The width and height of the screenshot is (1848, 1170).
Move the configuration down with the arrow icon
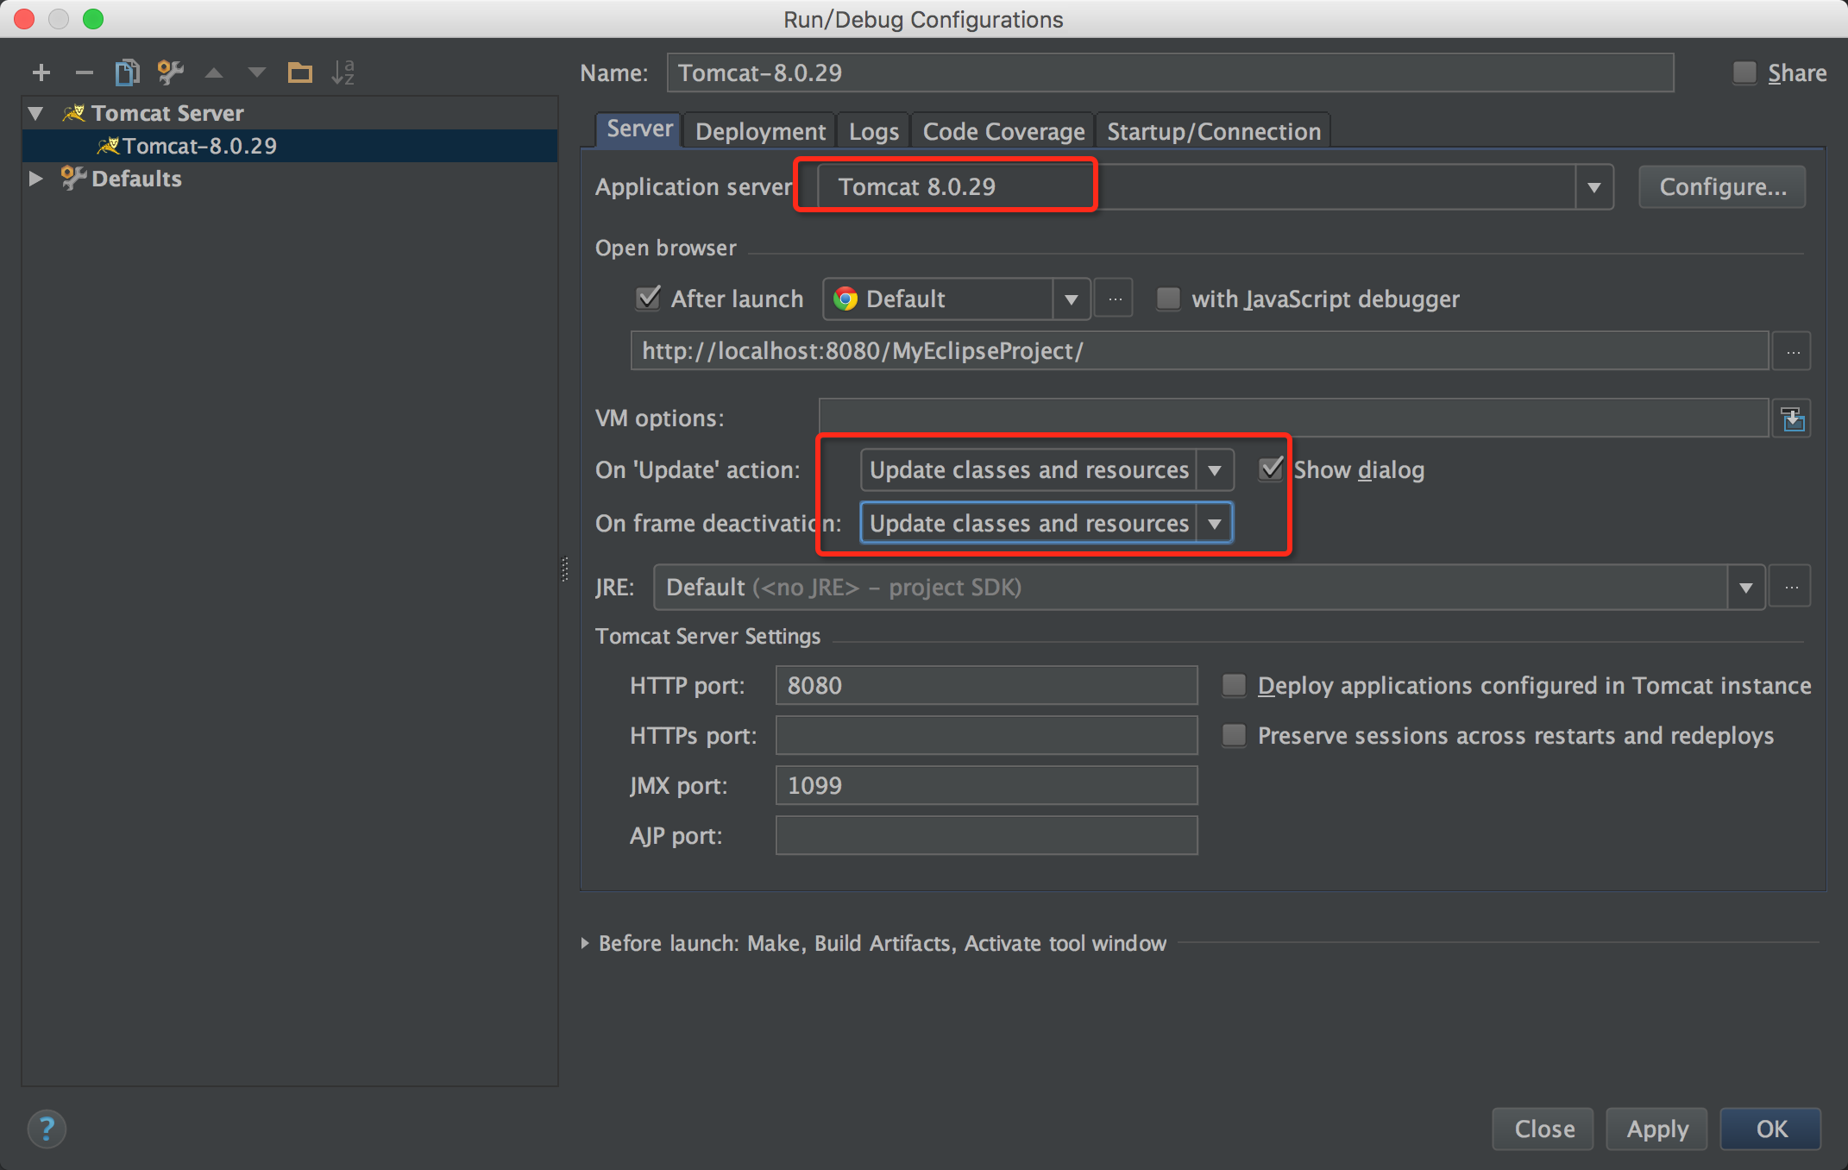(256, 72)
